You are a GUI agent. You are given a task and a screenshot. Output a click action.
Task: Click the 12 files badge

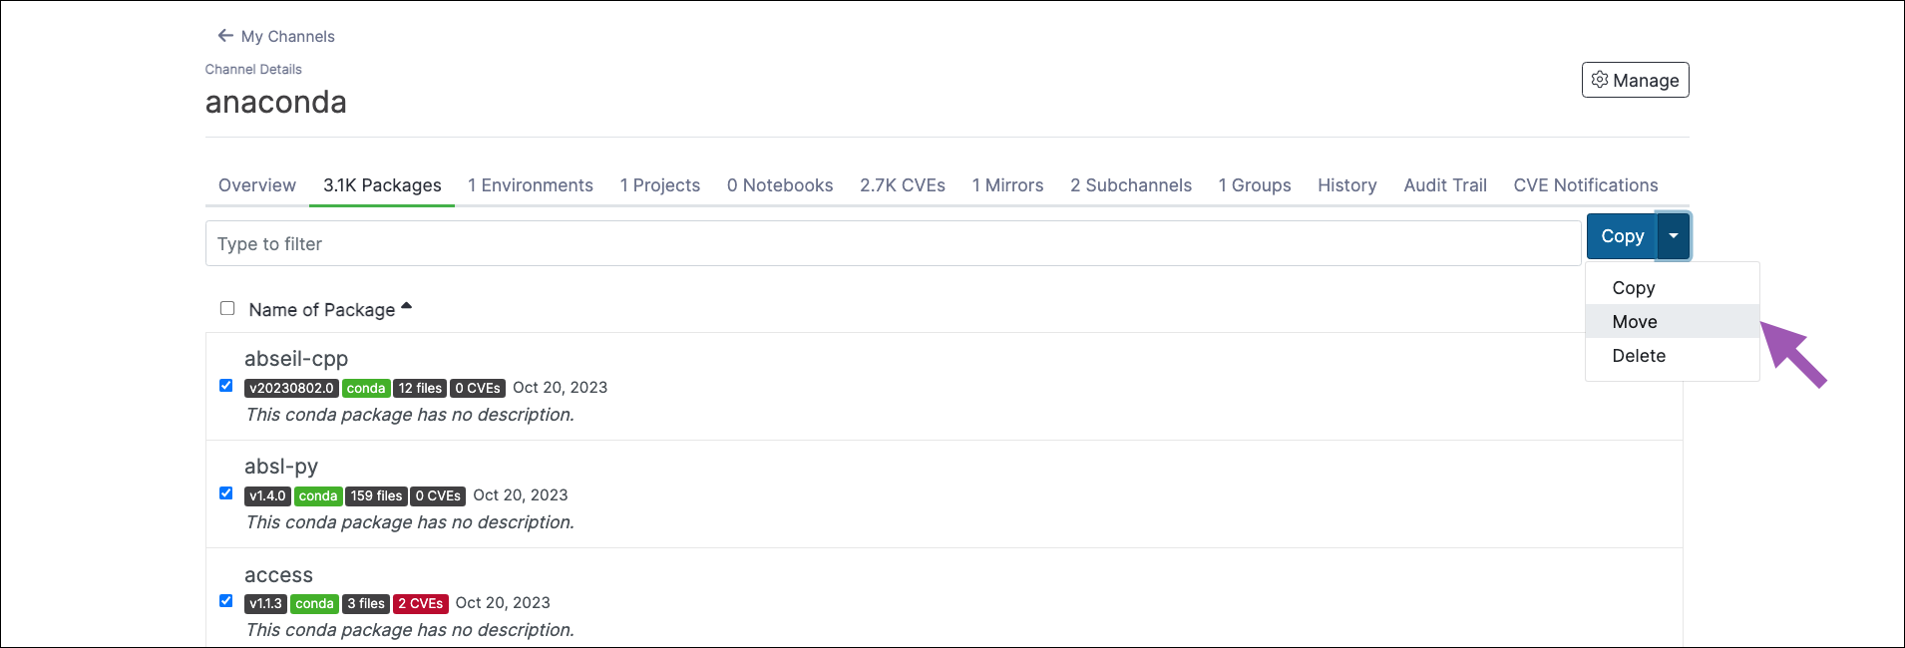(x=420, y=388)
